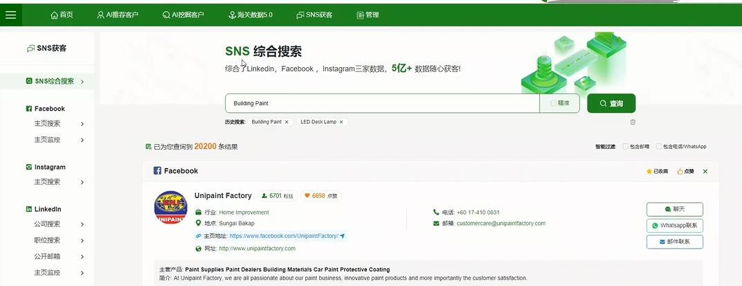The width and height of the screenshot is (742, 286).
Task: Open the 海关数据5.0 top menu
Action: pyautogui.click(x=250, y=15)
